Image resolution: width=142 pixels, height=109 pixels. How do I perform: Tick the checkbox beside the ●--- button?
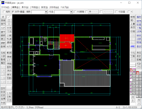86,12
